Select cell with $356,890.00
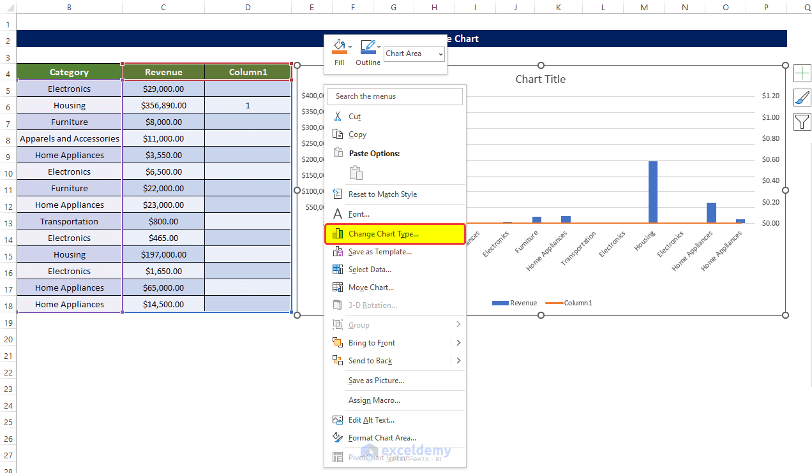Viewport: 812px width, 473px height. tap(163, 105)
